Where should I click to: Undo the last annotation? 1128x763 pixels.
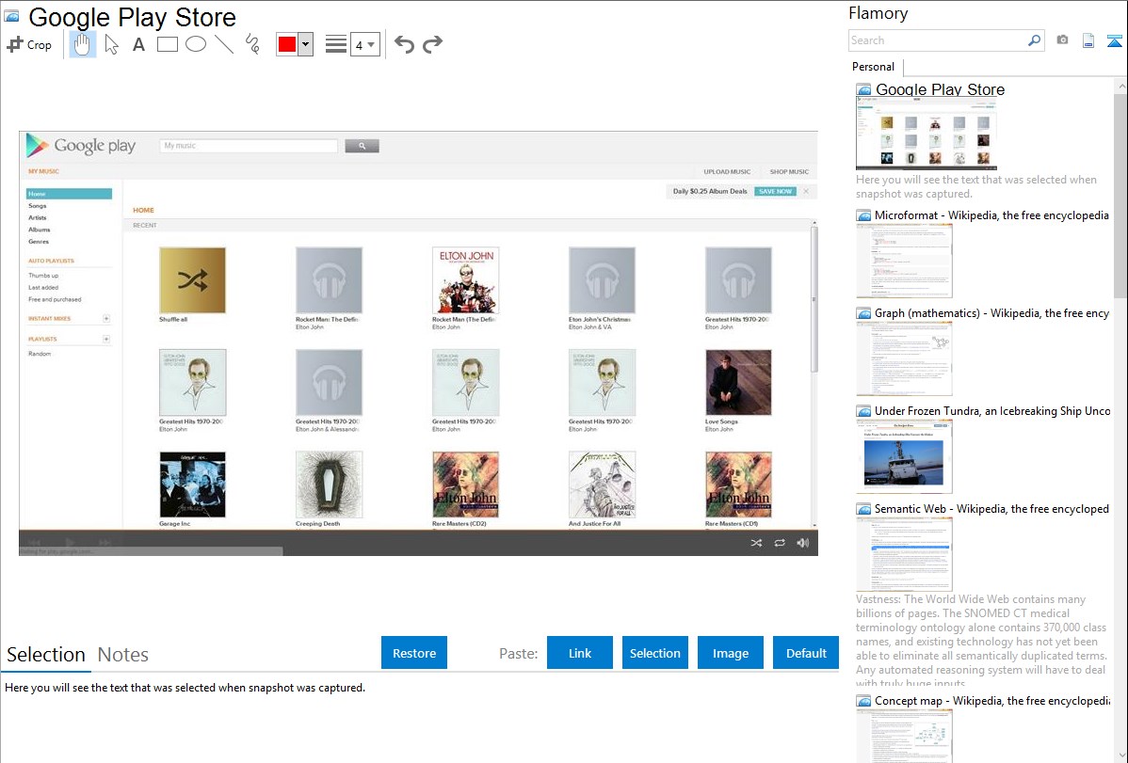point(404,44)
